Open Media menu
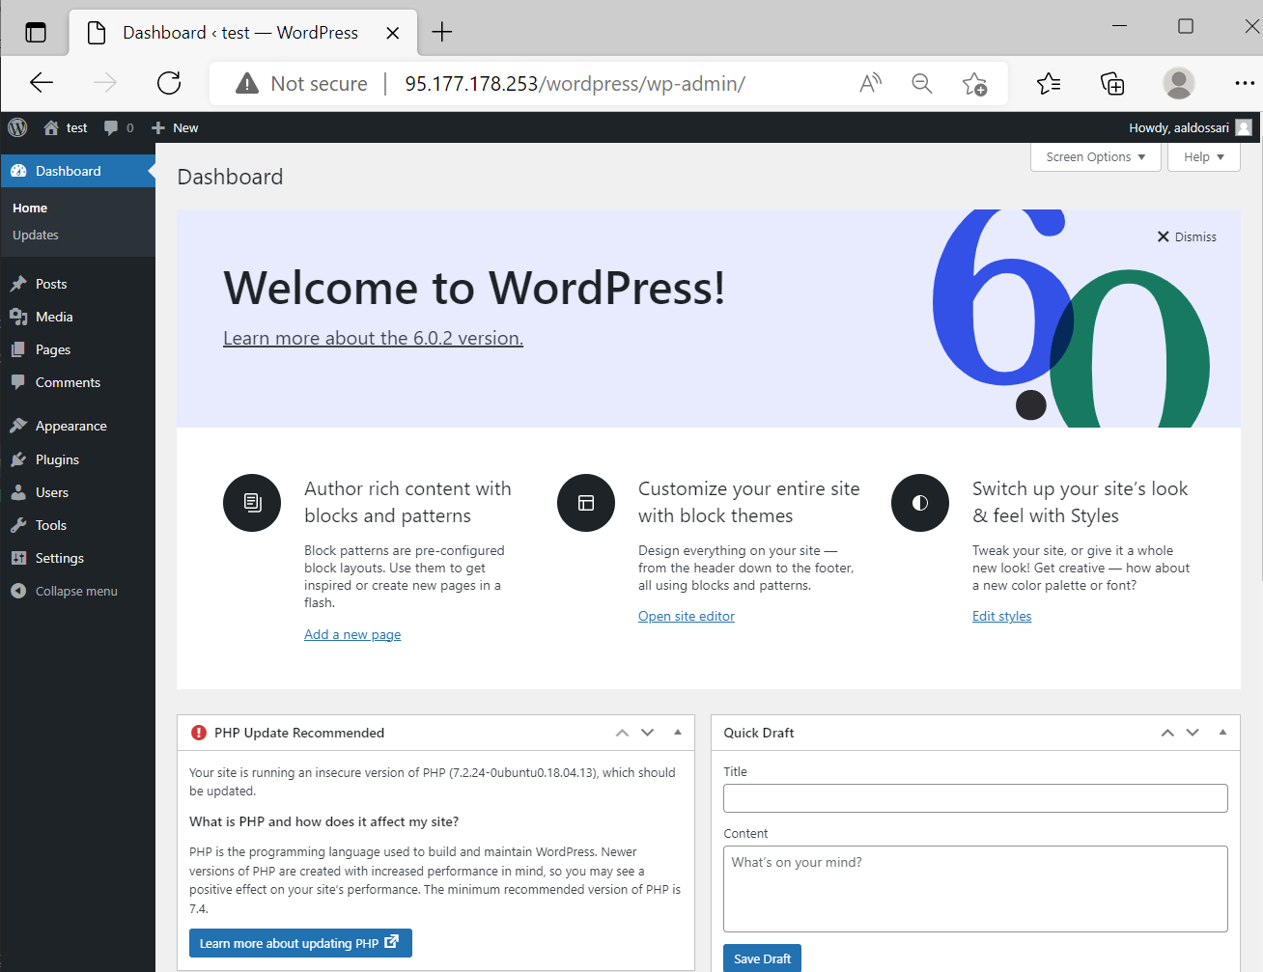The width and height of the screenshot is (1263, 972). [x=77, y=317]
